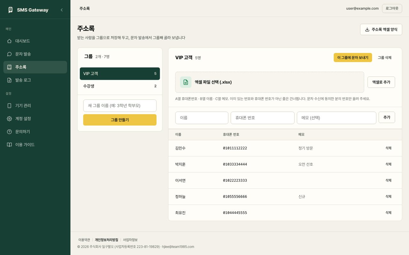409x255 pixels.
Task: Click the 이용 가이드 open book icon
Action: pyautogui.click(x=9, y=145)
